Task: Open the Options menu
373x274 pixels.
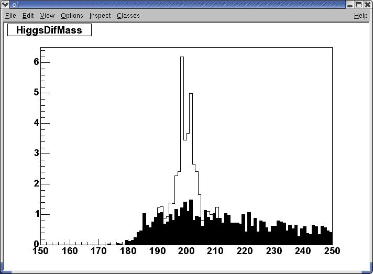Action: point(72,16)
